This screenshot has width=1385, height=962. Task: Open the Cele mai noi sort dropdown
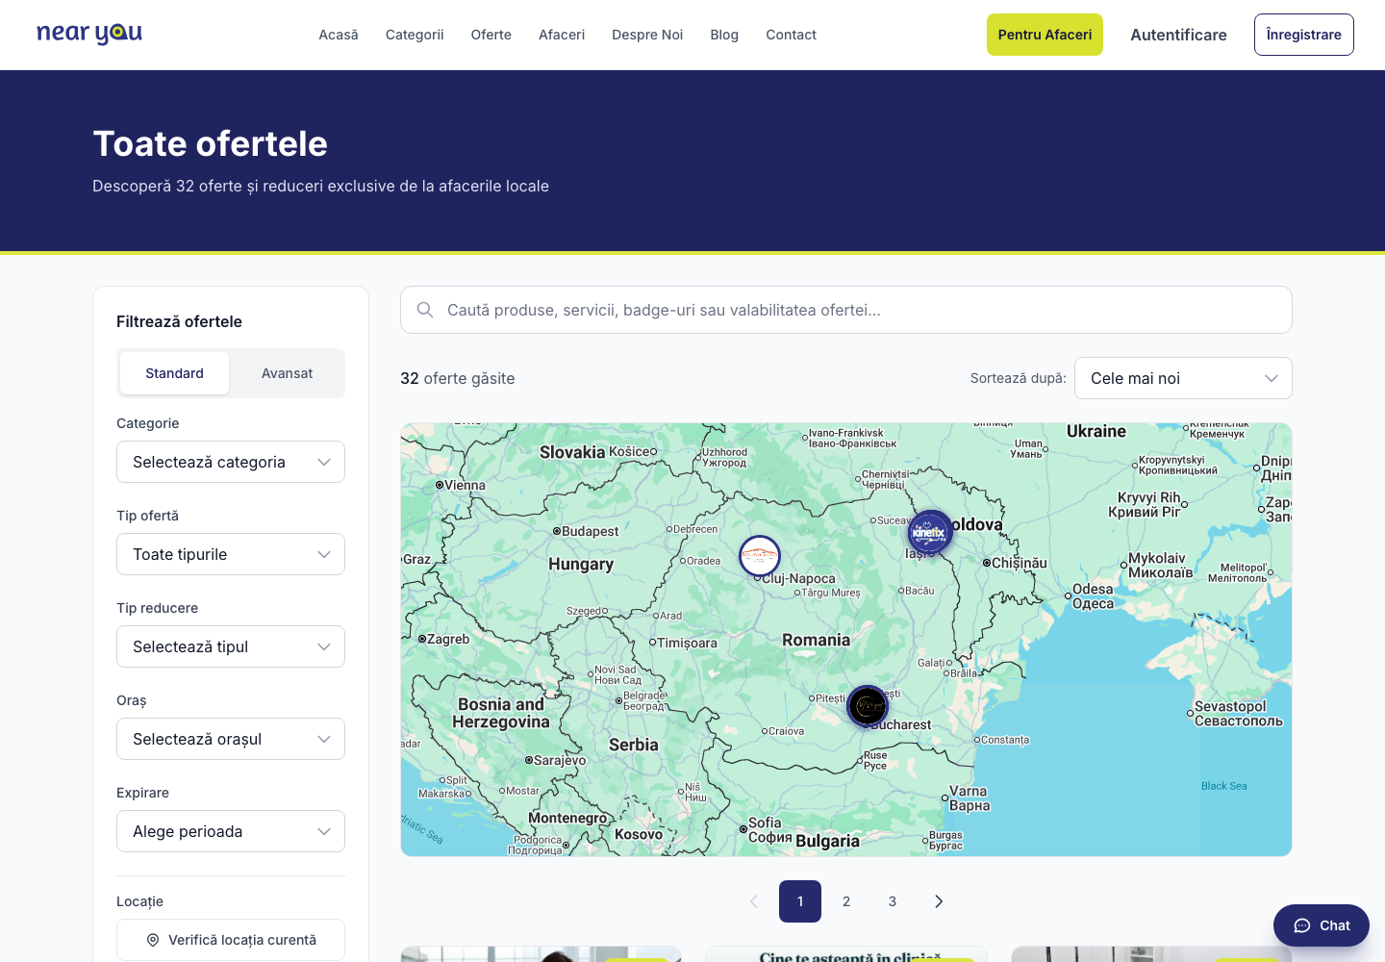click(1183, 378)
